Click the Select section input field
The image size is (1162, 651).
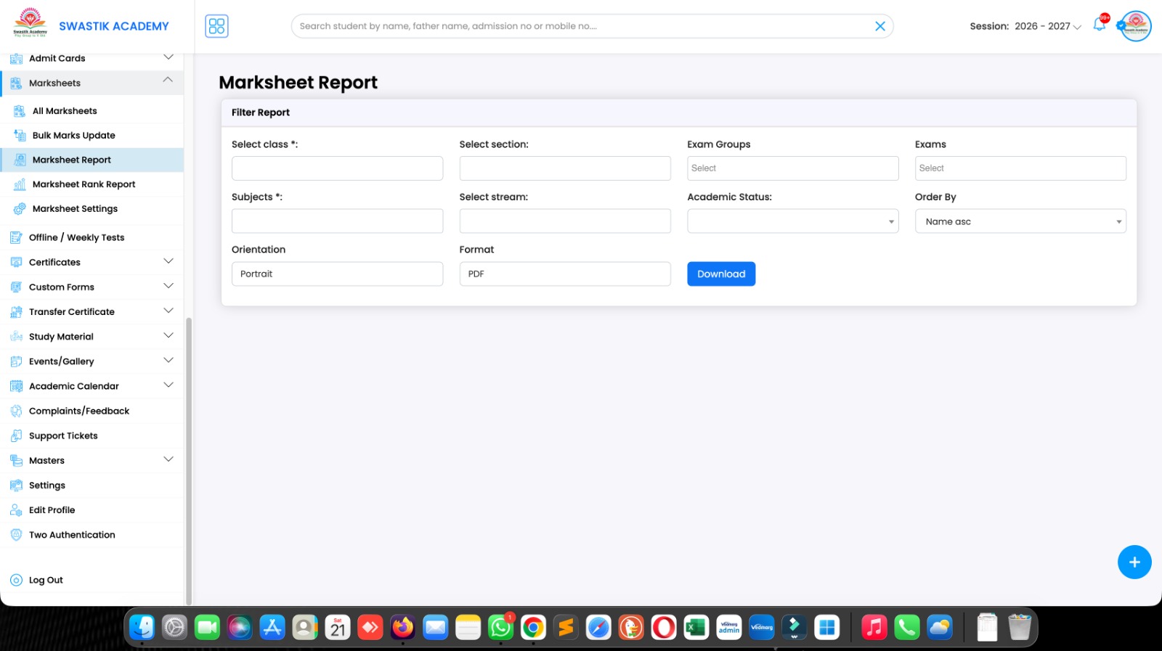pyautogui.click(x=565, y=168)
